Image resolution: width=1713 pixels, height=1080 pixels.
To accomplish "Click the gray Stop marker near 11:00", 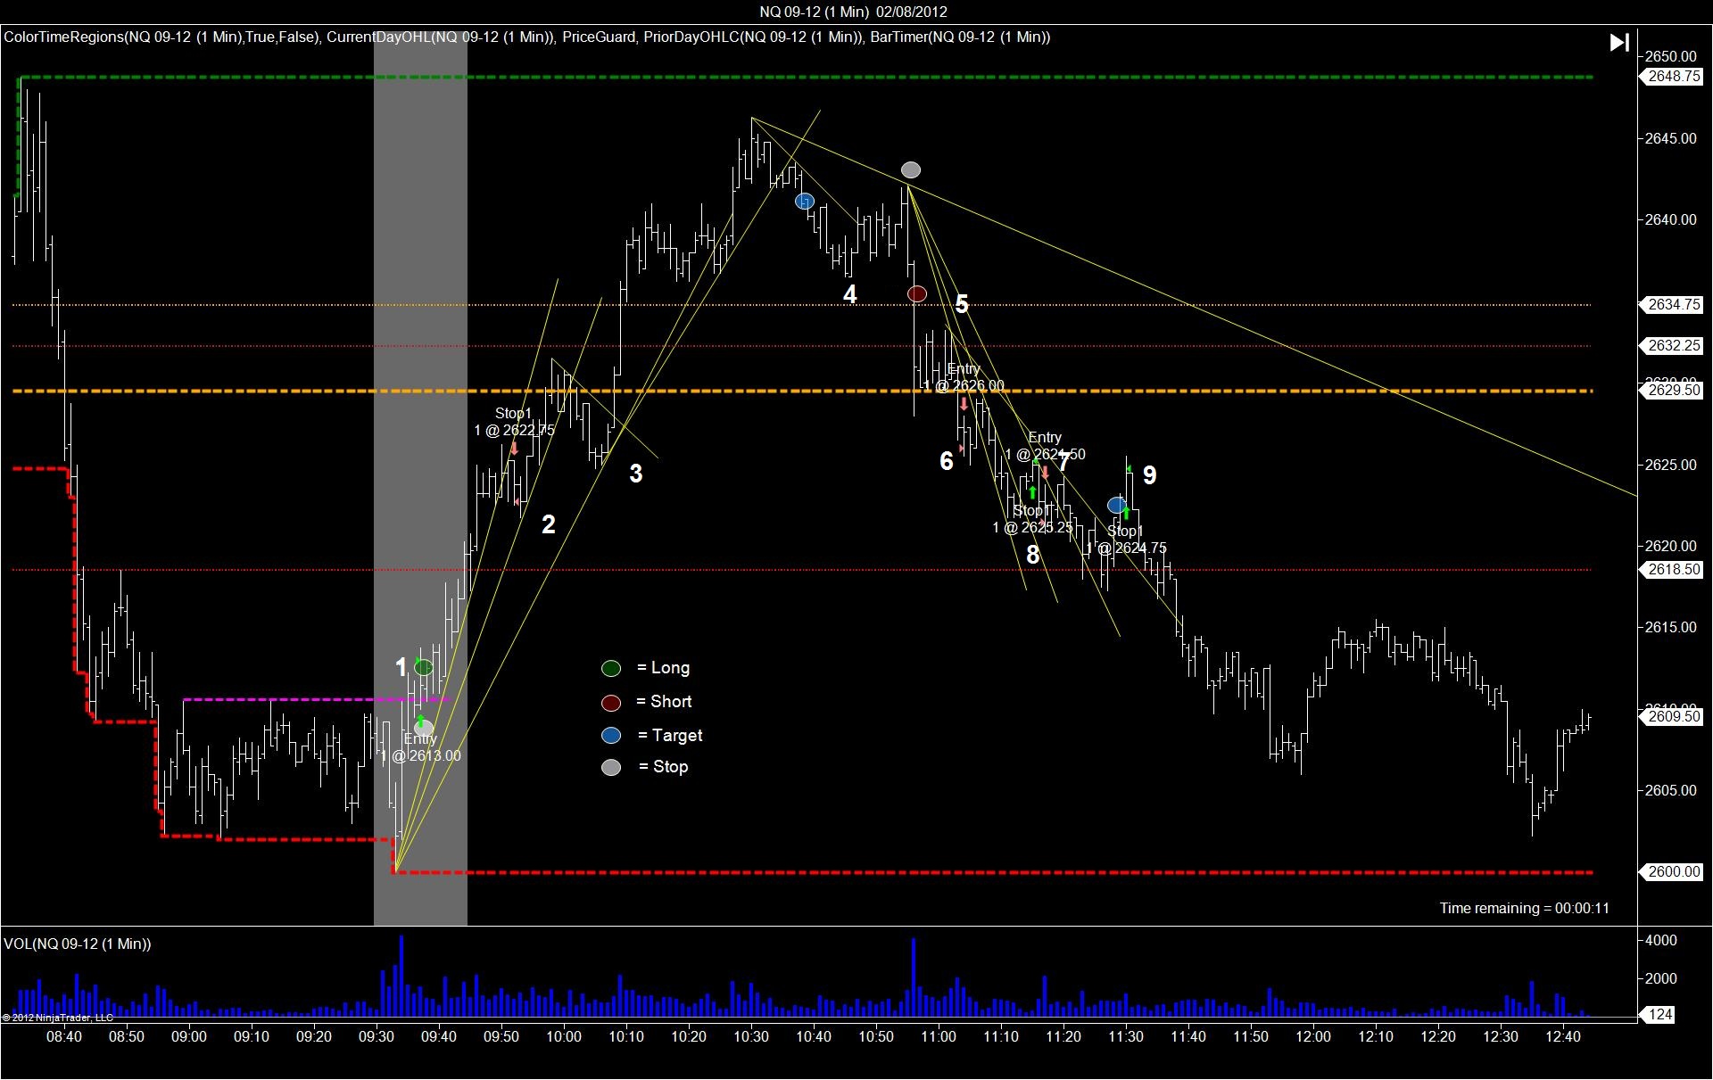I will point(911,169).
